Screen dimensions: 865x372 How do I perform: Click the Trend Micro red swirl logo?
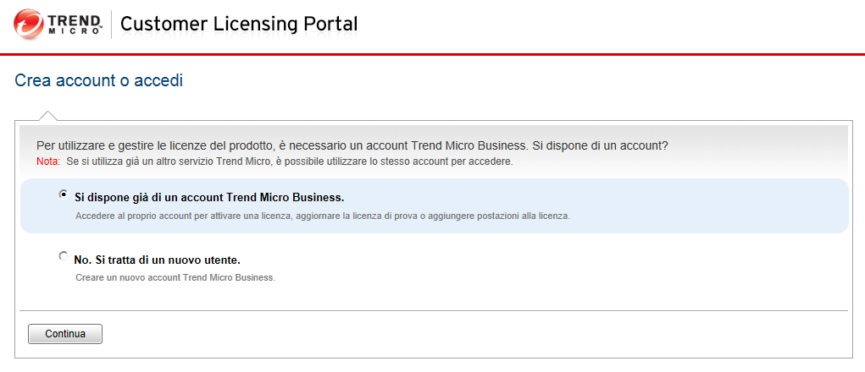tap(31, 25)
